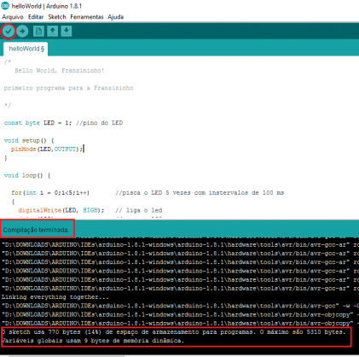Image resolution: width=359 pixels, height=357 pixels.
Task: Click the 'Hello World, Franzininho!' comment line
Action: coord(60,71)
